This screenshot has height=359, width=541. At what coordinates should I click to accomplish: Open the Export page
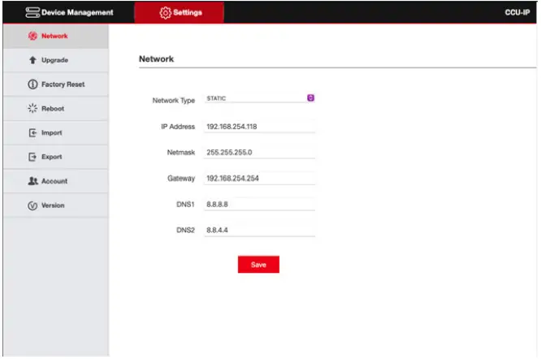[56, 157]
